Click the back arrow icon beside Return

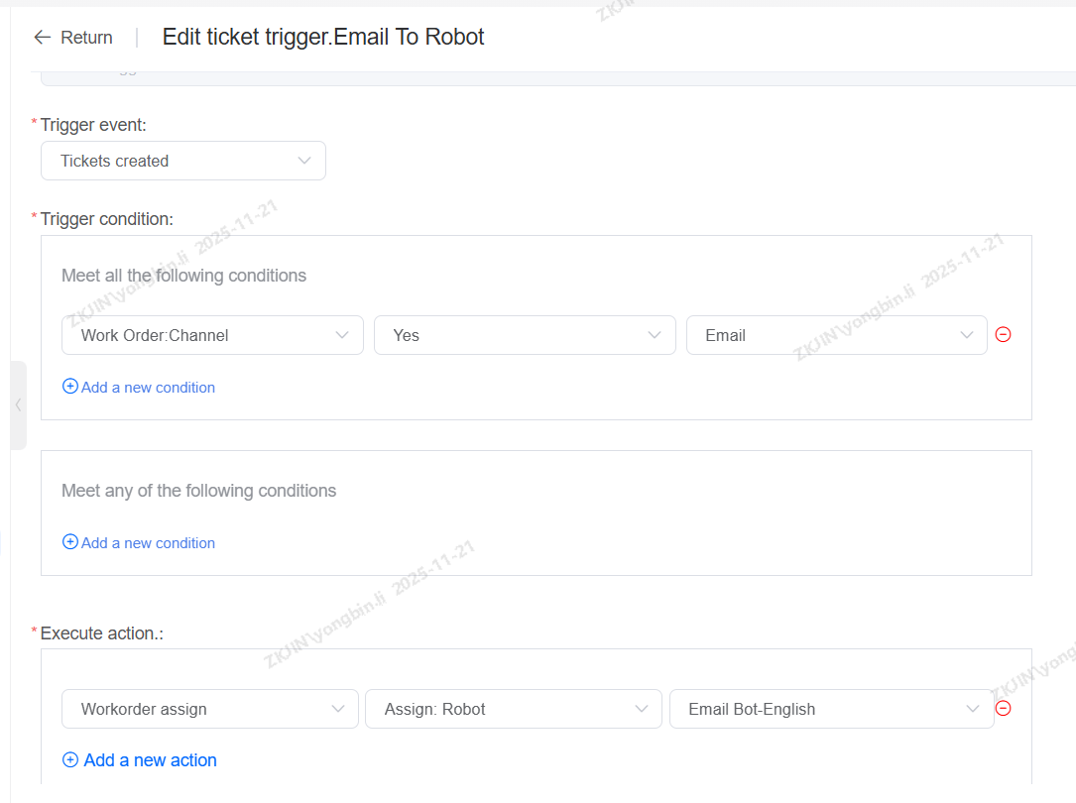click(x=42, y=38)
